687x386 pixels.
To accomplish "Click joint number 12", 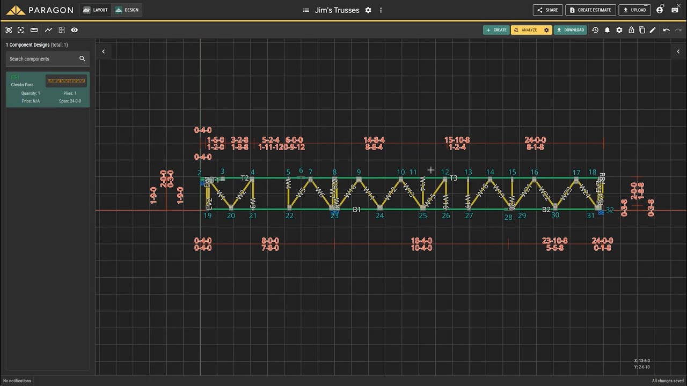I will (445, 172).
